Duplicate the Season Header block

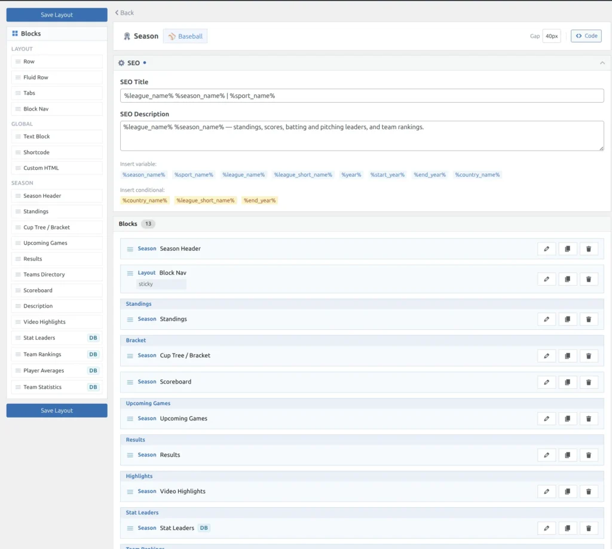568,249
